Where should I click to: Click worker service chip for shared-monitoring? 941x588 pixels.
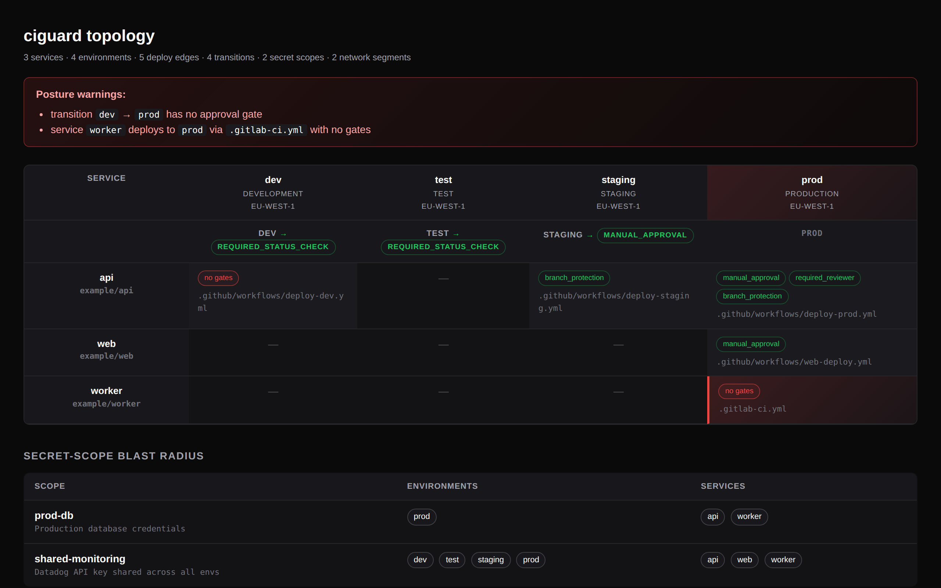pos(783,560)
